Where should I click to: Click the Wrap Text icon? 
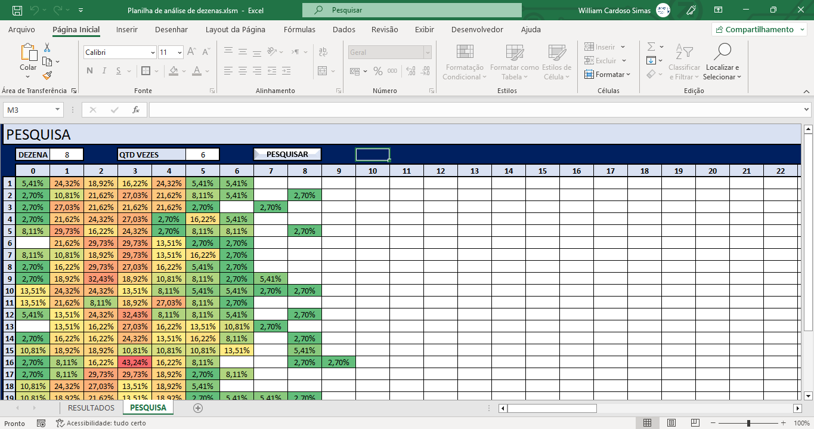point(323,52)
